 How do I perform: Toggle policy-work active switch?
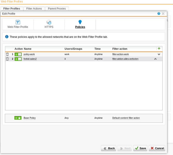tap(18, 54)
